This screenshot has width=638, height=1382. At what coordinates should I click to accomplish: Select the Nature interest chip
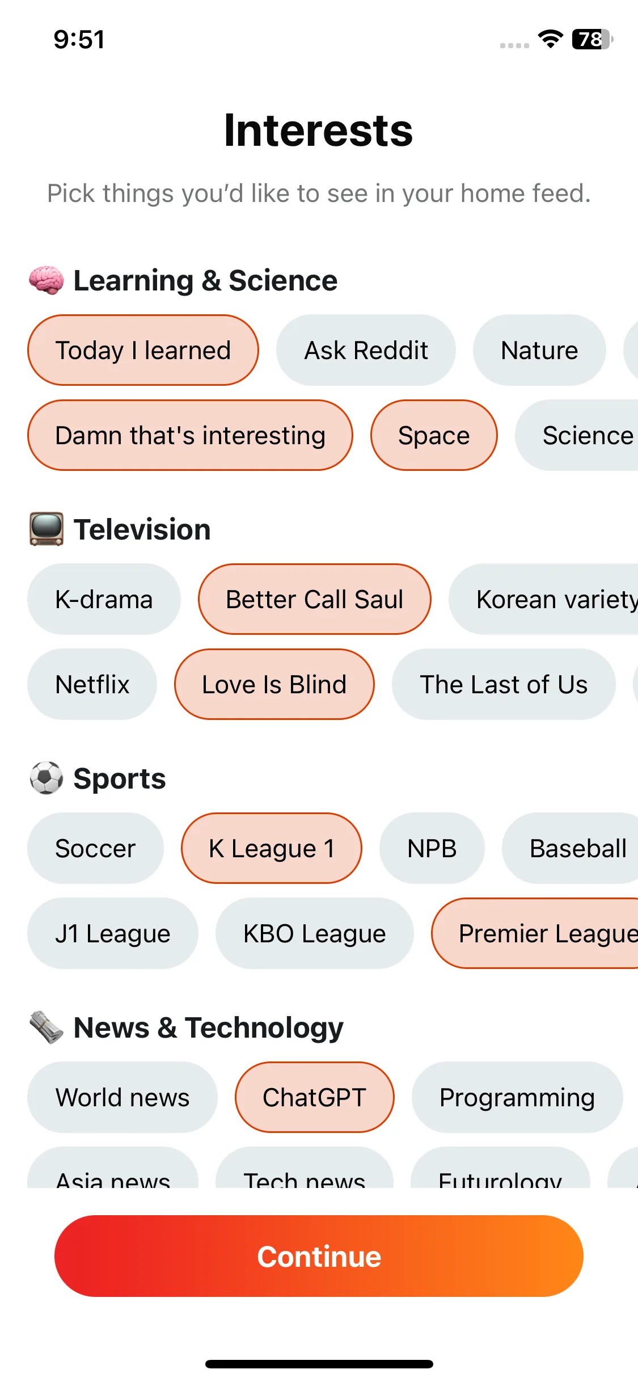coord(539,350)
